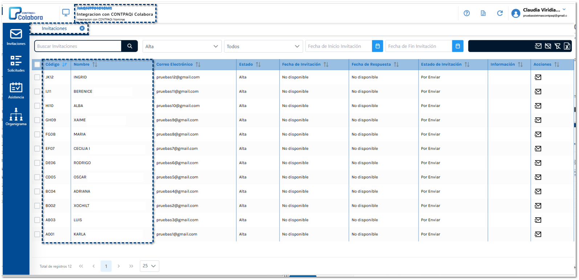Clear filters with the crossed funnel icon

(557, 46)
